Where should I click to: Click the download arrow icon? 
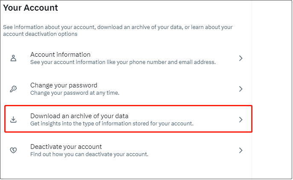click(13, 120)
